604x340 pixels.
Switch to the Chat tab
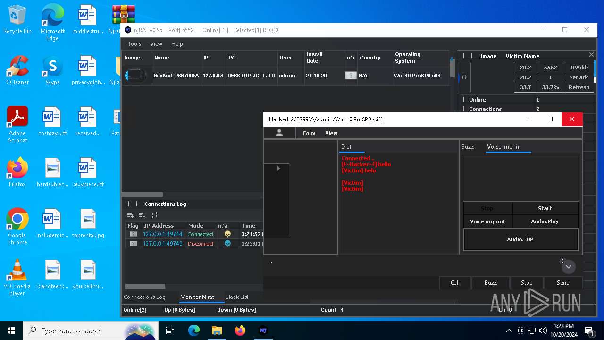[x=346, y=147]
